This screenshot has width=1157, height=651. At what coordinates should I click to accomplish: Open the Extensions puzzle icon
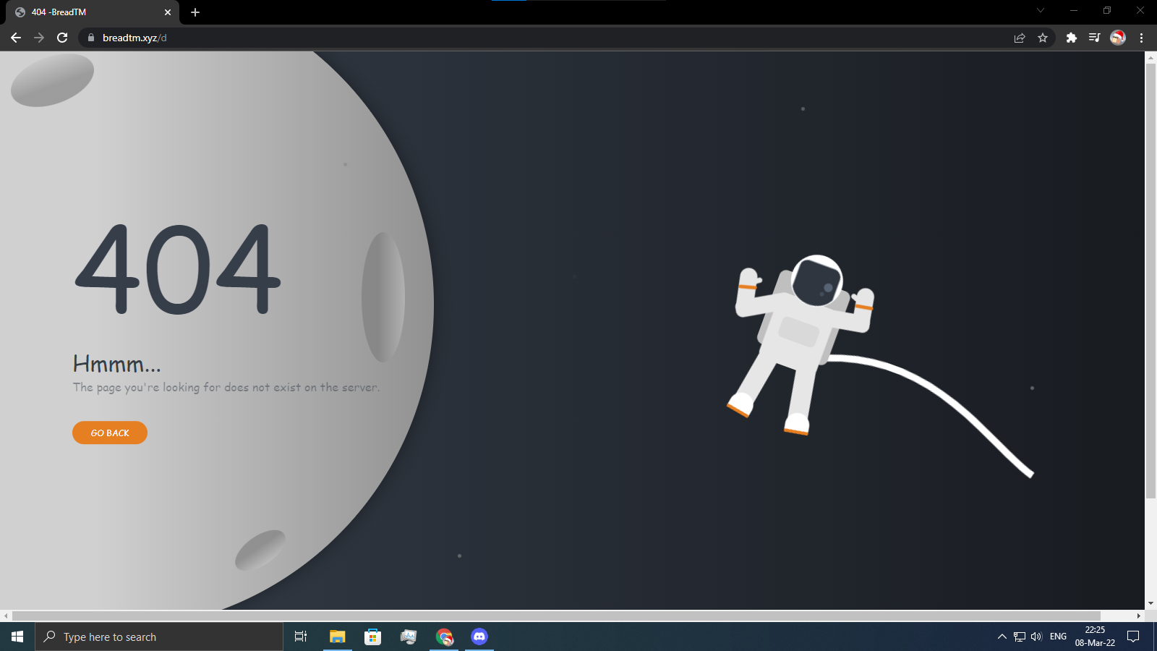pos(1072,38)
